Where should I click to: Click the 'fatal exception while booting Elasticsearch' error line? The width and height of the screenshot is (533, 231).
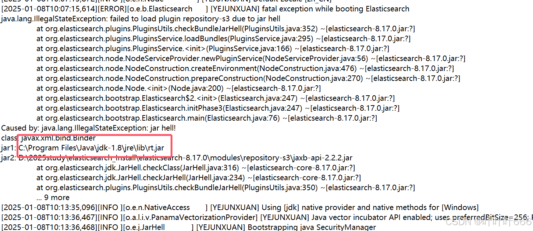(205, 8)
